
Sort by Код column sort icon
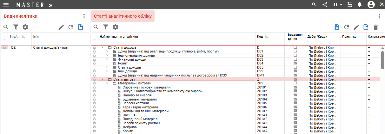click(x=267, y=37)
